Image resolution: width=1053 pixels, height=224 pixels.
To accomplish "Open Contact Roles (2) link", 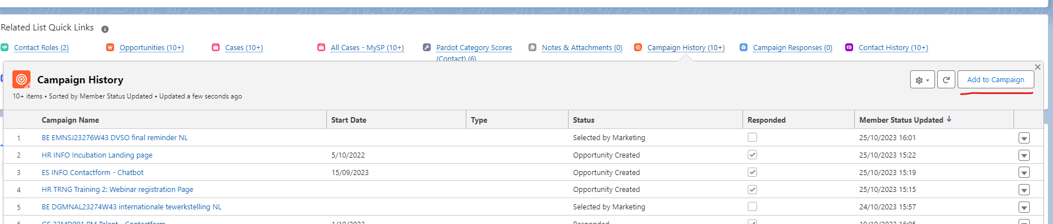I will pos(41,48).
